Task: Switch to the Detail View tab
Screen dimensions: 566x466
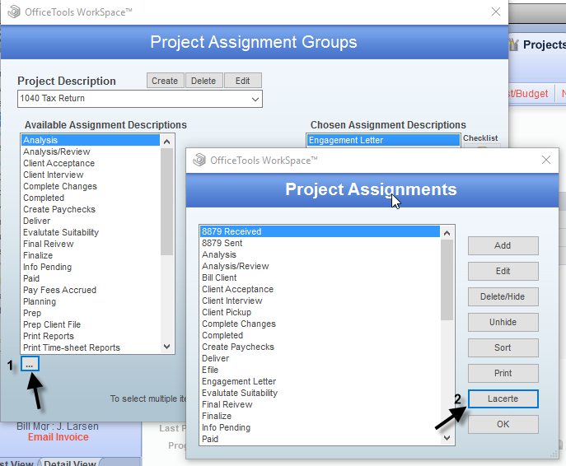Action: click(x=70, y=463)
